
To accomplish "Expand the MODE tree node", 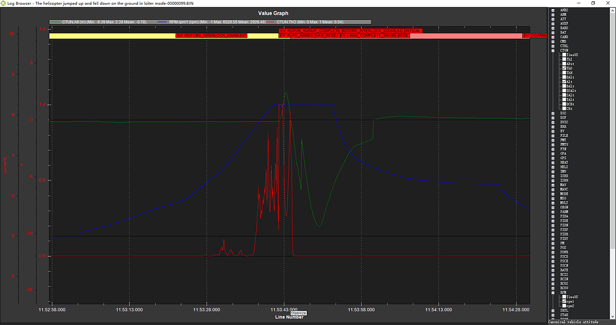I will click(x=553, y=193).
